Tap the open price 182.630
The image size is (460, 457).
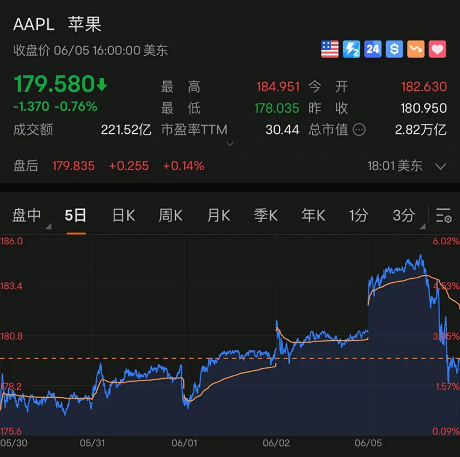424,87
